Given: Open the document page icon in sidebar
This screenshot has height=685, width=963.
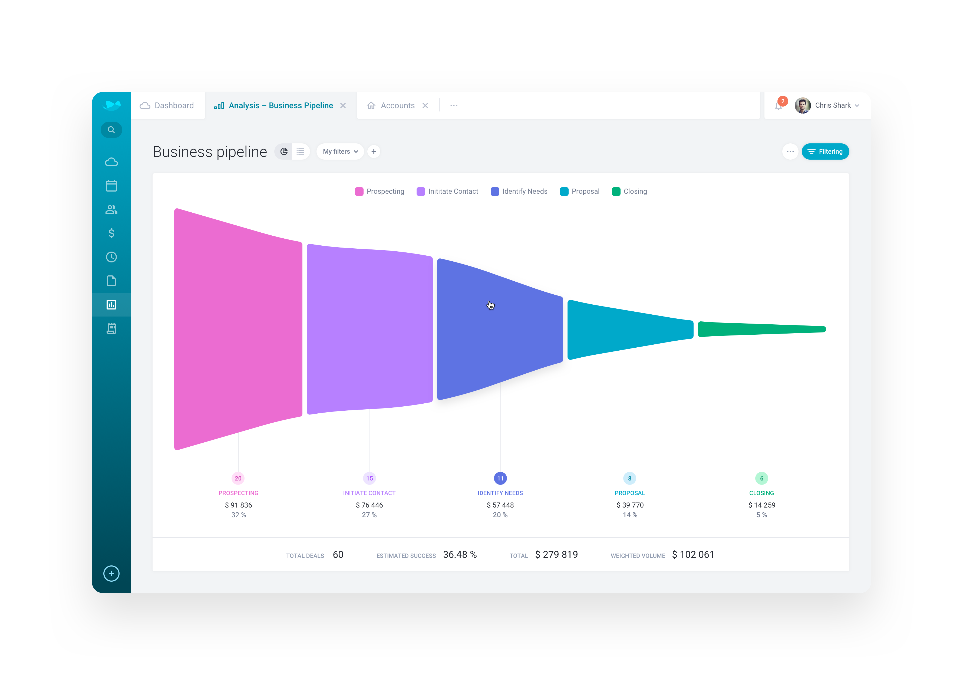Looking at the screenshot, I should [111, 281].
